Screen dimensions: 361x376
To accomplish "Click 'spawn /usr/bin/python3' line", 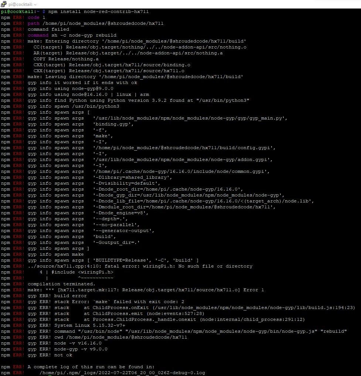I will tap(87, 106).
